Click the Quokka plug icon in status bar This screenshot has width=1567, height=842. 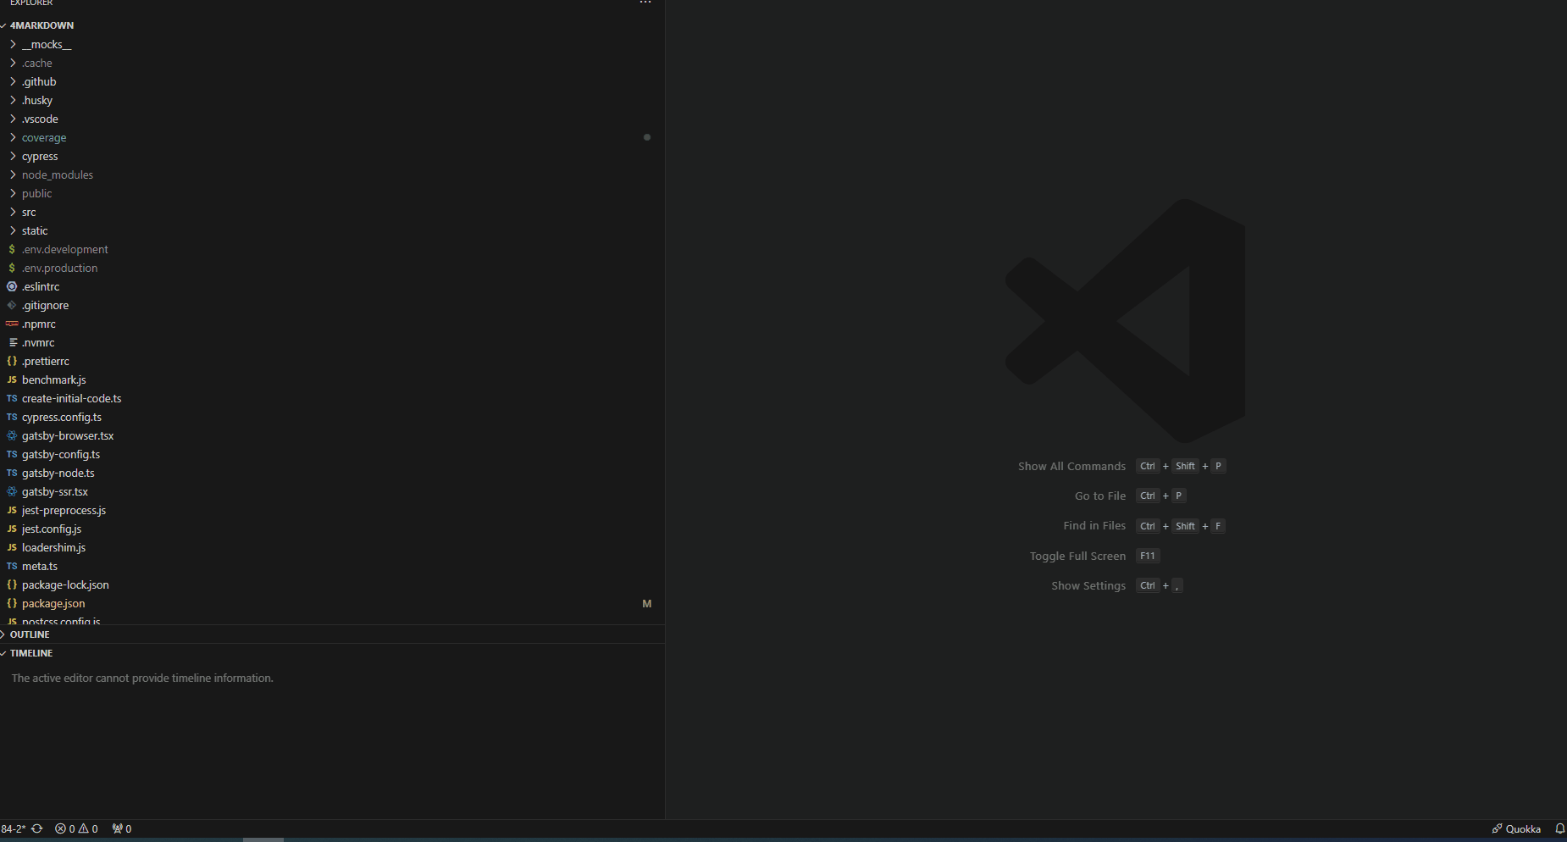pyautogui.click(x=1497, y=828)
